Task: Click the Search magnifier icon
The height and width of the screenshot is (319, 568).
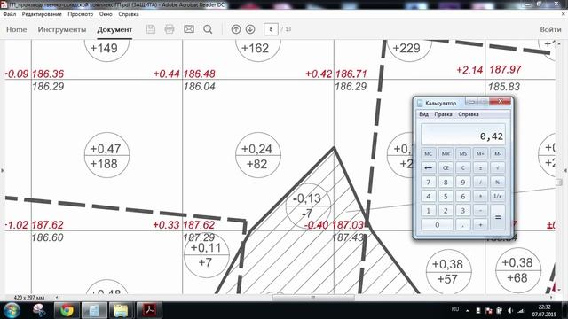Action: click(x=208, y=29)
